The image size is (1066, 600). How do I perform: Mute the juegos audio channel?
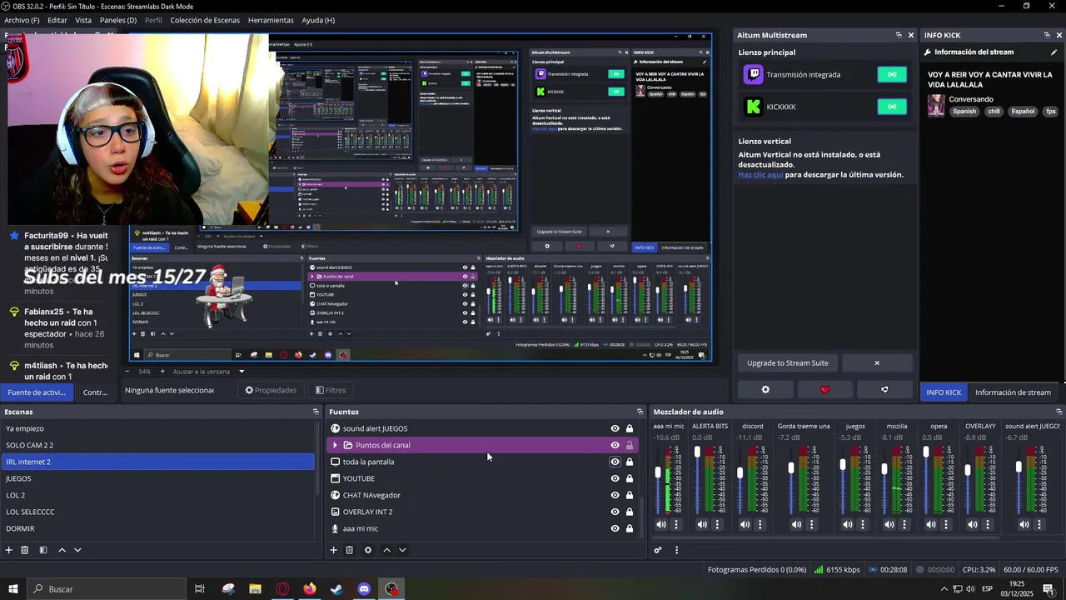[x=847, y=525]
